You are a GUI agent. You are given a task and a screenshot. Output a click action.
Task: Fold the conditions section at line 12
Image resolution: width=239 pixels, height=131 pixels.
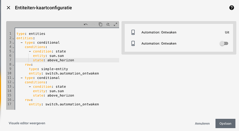(x=13, y=83)
